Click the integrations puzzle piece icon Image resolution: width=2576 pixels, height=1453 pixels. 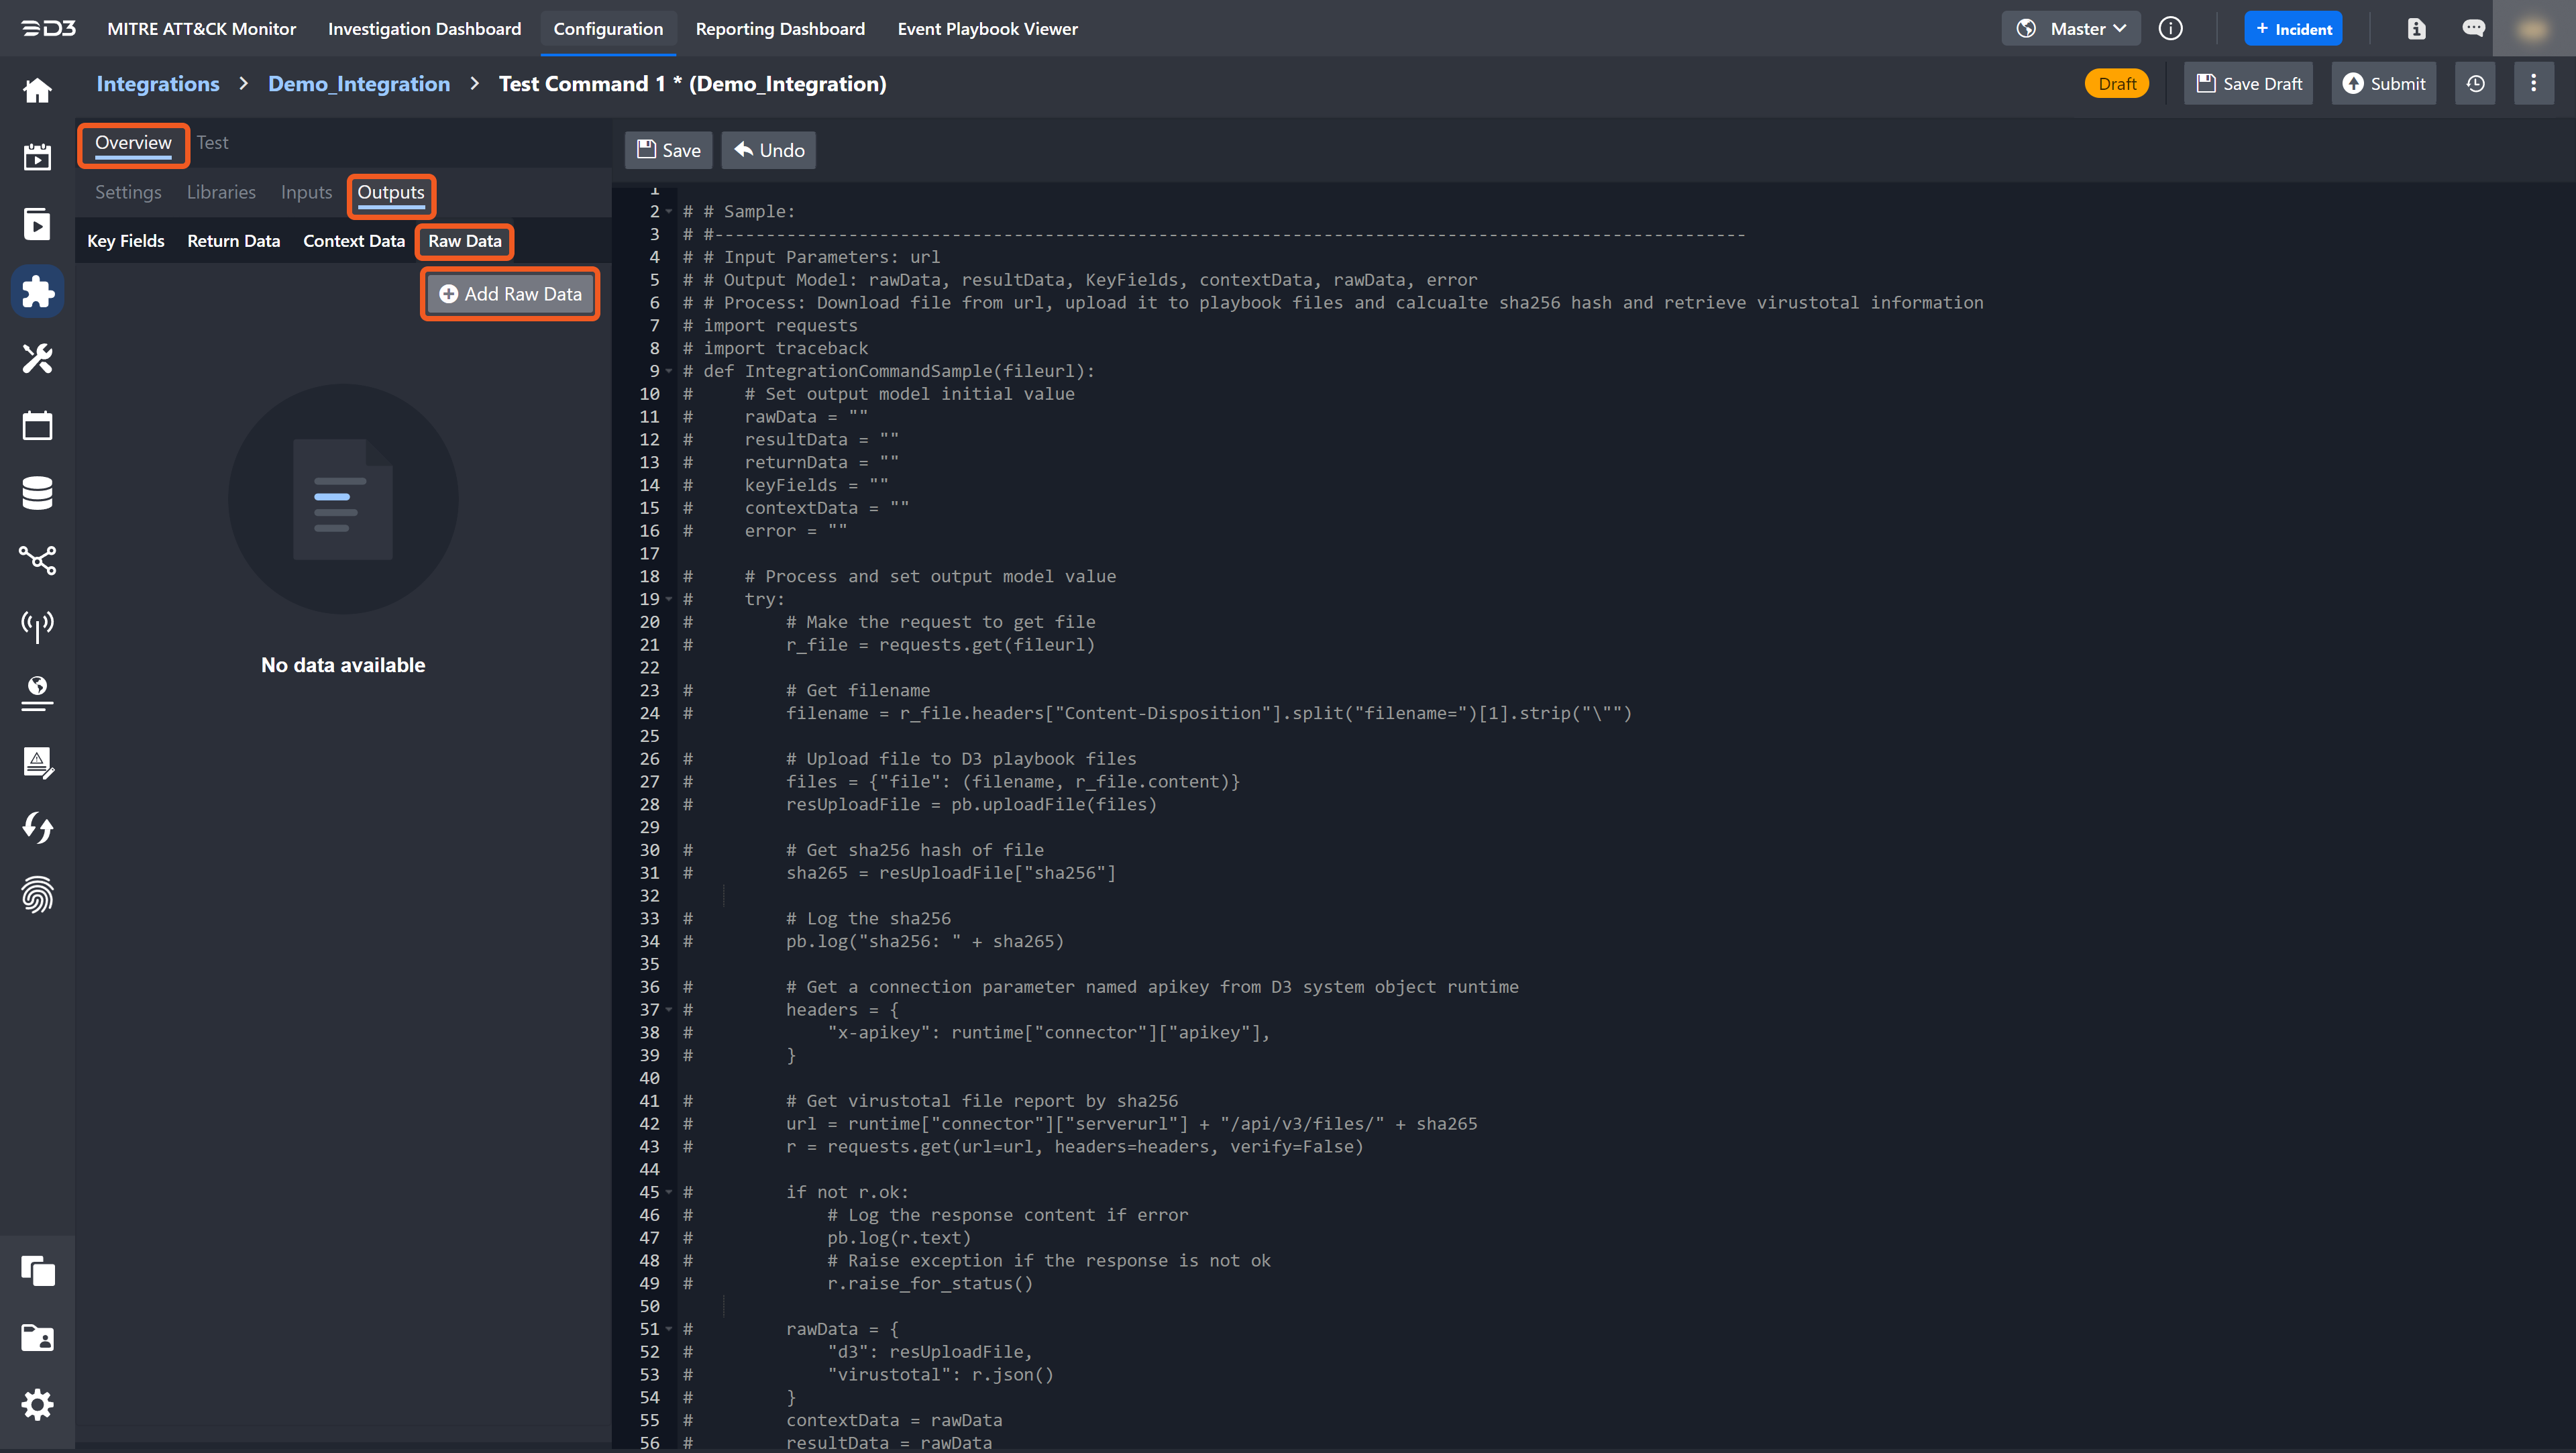(37, 292)
